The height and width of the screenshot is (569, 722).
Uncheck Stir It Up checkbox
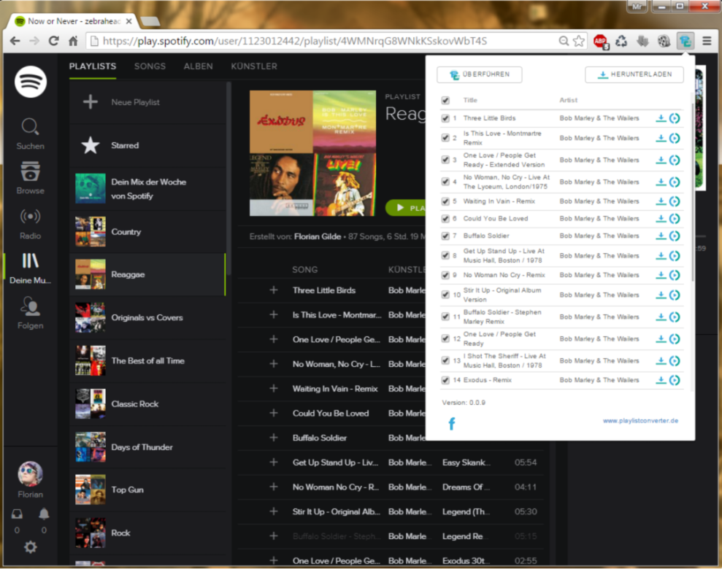click(x=445, y=295)
